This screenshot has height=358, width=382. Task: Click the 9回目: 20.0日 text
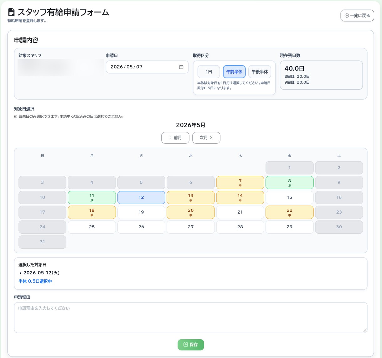click(297, 82)
